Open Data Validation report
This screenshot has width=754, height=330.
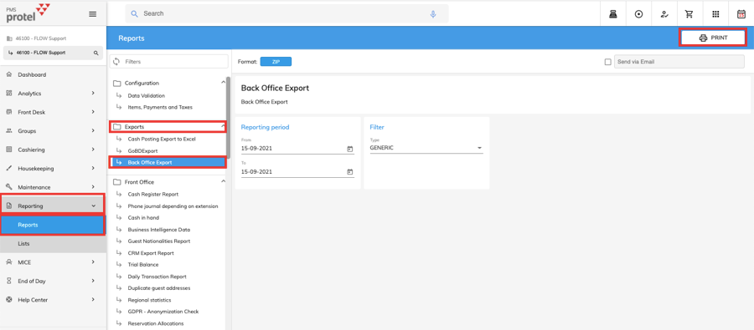coord(146,95)
